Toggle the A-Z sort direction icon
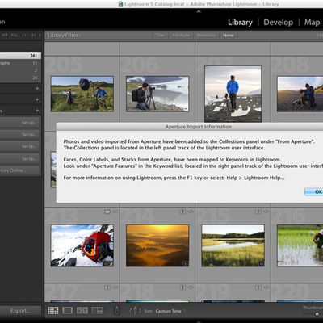Image resolution: width=323 pixels, height=323 pixels. 135,311
